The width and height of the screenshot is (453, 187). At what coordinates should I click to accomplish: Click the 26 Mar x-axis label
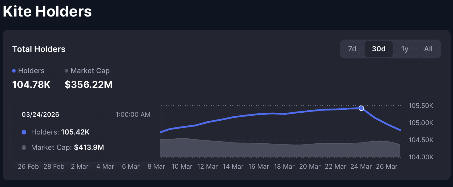(386, 167)
